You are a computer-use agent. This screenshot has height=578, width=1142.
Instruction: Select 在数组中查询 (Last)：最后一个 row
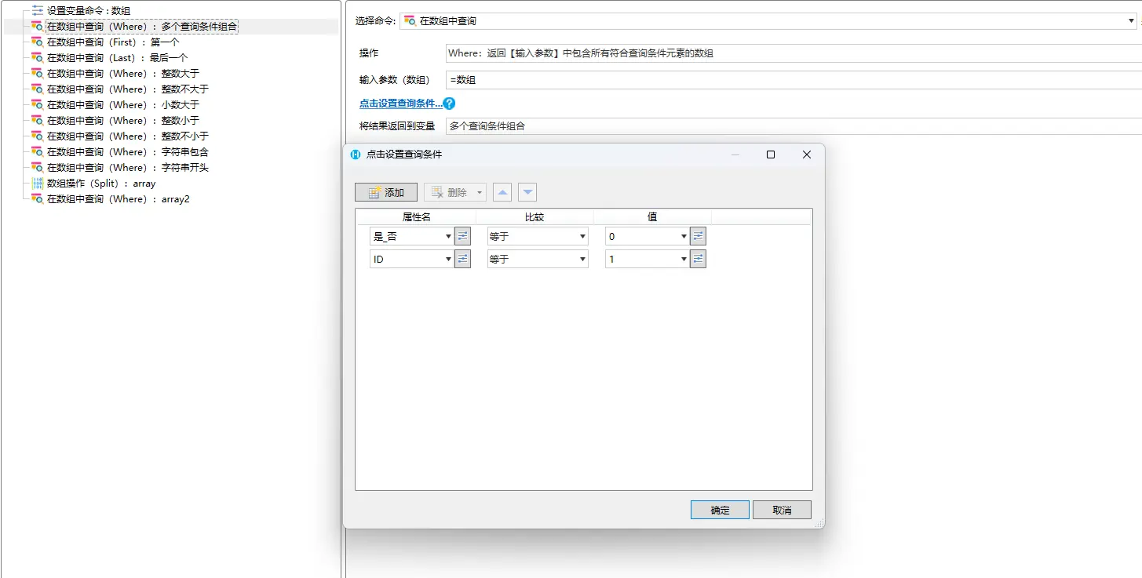pyautogui.click(x=117, y=58)
